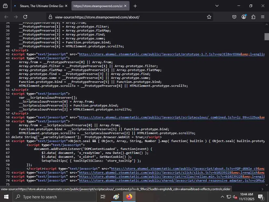The width and height of the screenshot is (269, 202).
Task: Click 'HTMLElement.prototype.scrollTo' on line 50
Action: (x=47, y=86)
